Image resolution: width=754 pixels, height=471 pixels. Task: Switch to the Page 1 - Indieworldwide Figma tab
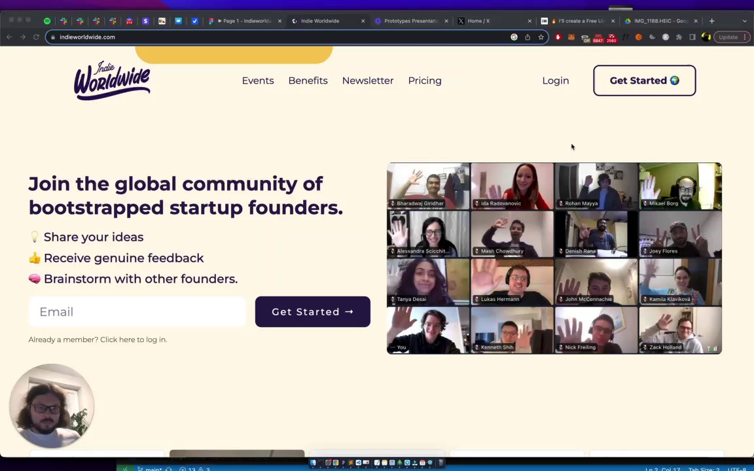pos(244,21)
